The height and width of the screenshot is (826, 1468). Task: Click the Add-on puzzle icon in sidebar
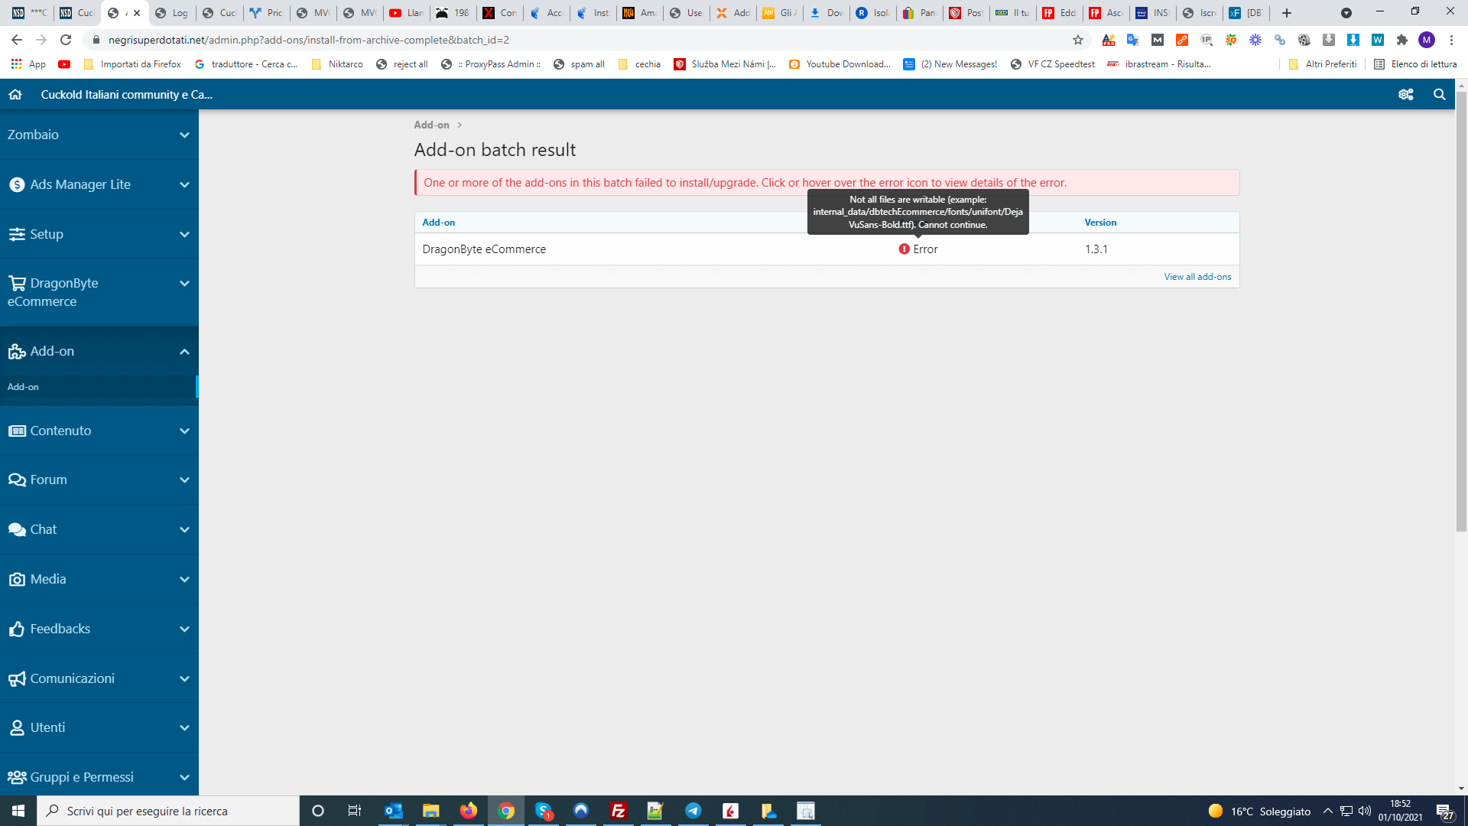17,352
